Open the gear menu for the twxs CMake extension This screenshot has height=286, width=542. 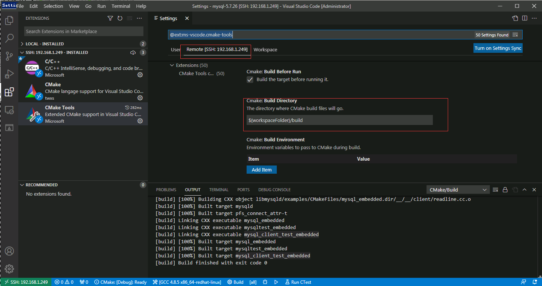tap(140, 98)
